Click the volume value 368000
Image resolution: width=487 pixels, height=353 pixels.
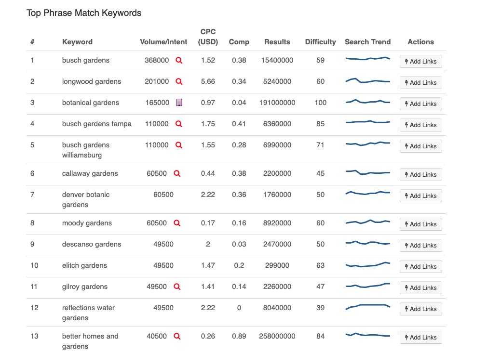[x=157, y=61]
